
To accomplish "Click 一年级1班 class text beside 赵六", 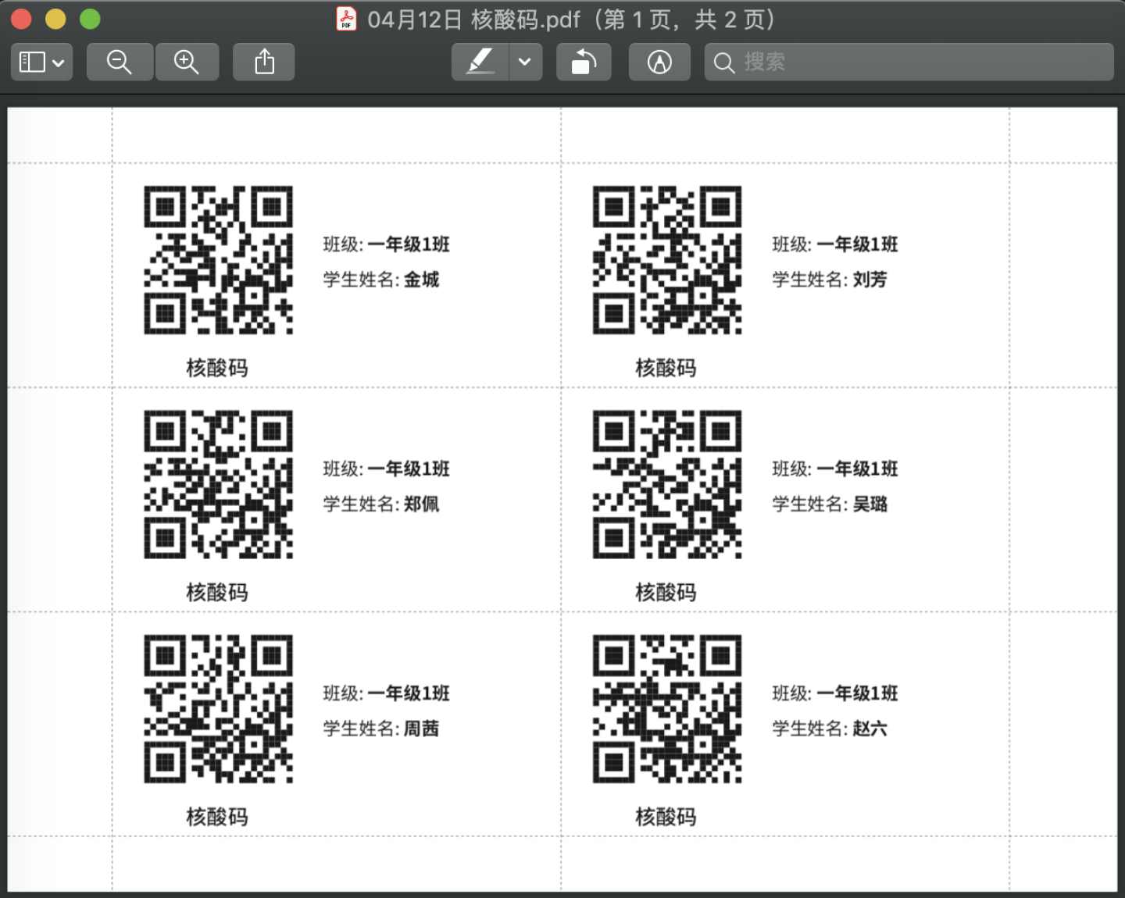I will [x=858, y=693].
